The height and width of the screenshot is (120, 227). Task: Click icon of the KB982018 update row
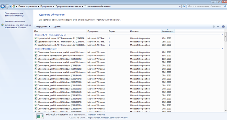(36, 65)
